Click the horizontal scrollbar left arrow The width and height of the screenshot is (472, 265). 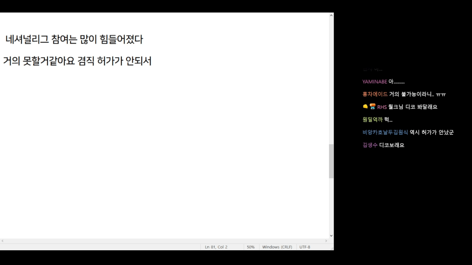3,241
